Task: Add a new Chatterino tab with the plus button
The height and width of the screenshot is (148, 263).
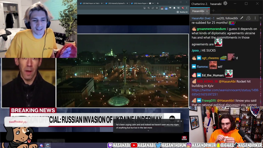Action: pyautogui.click(x=213, y=11)
